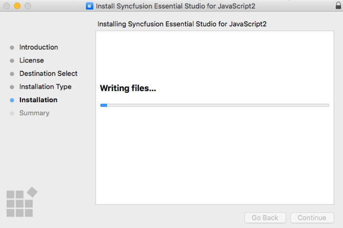
Task: Click the gray bullet beside Introduction
Action: coord(12,47)
